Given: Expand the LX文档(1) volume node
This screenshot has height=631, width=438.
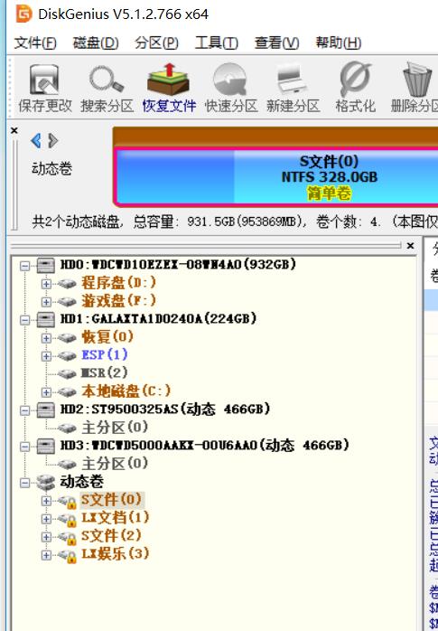Looking at the screenshot, I should click(46, 519).
